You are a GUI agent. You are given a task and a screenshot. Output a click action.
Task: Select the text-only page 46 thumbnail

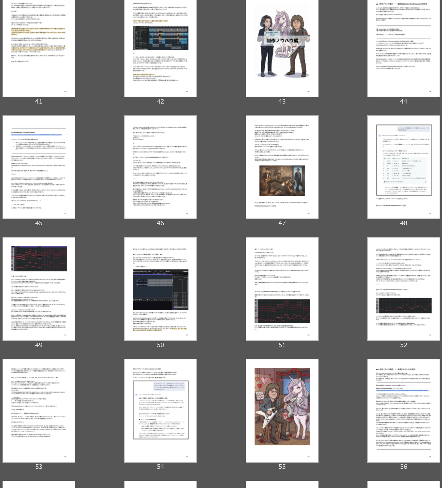pyautogui.click(x=160, y=167)
